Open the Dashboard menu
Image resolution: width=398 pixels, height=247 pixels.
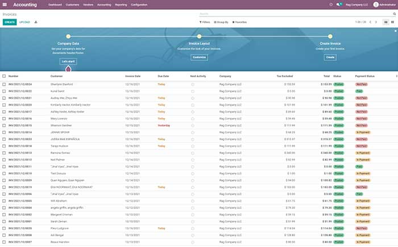(x=55, y=5)
